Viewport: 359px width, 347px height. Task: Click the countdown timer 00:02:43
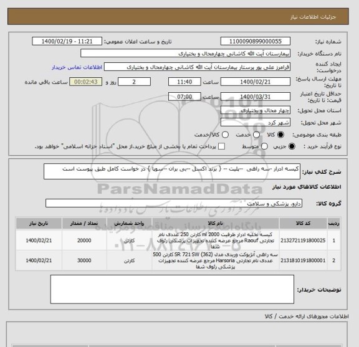pyautogui.click(x=85, y=82)
